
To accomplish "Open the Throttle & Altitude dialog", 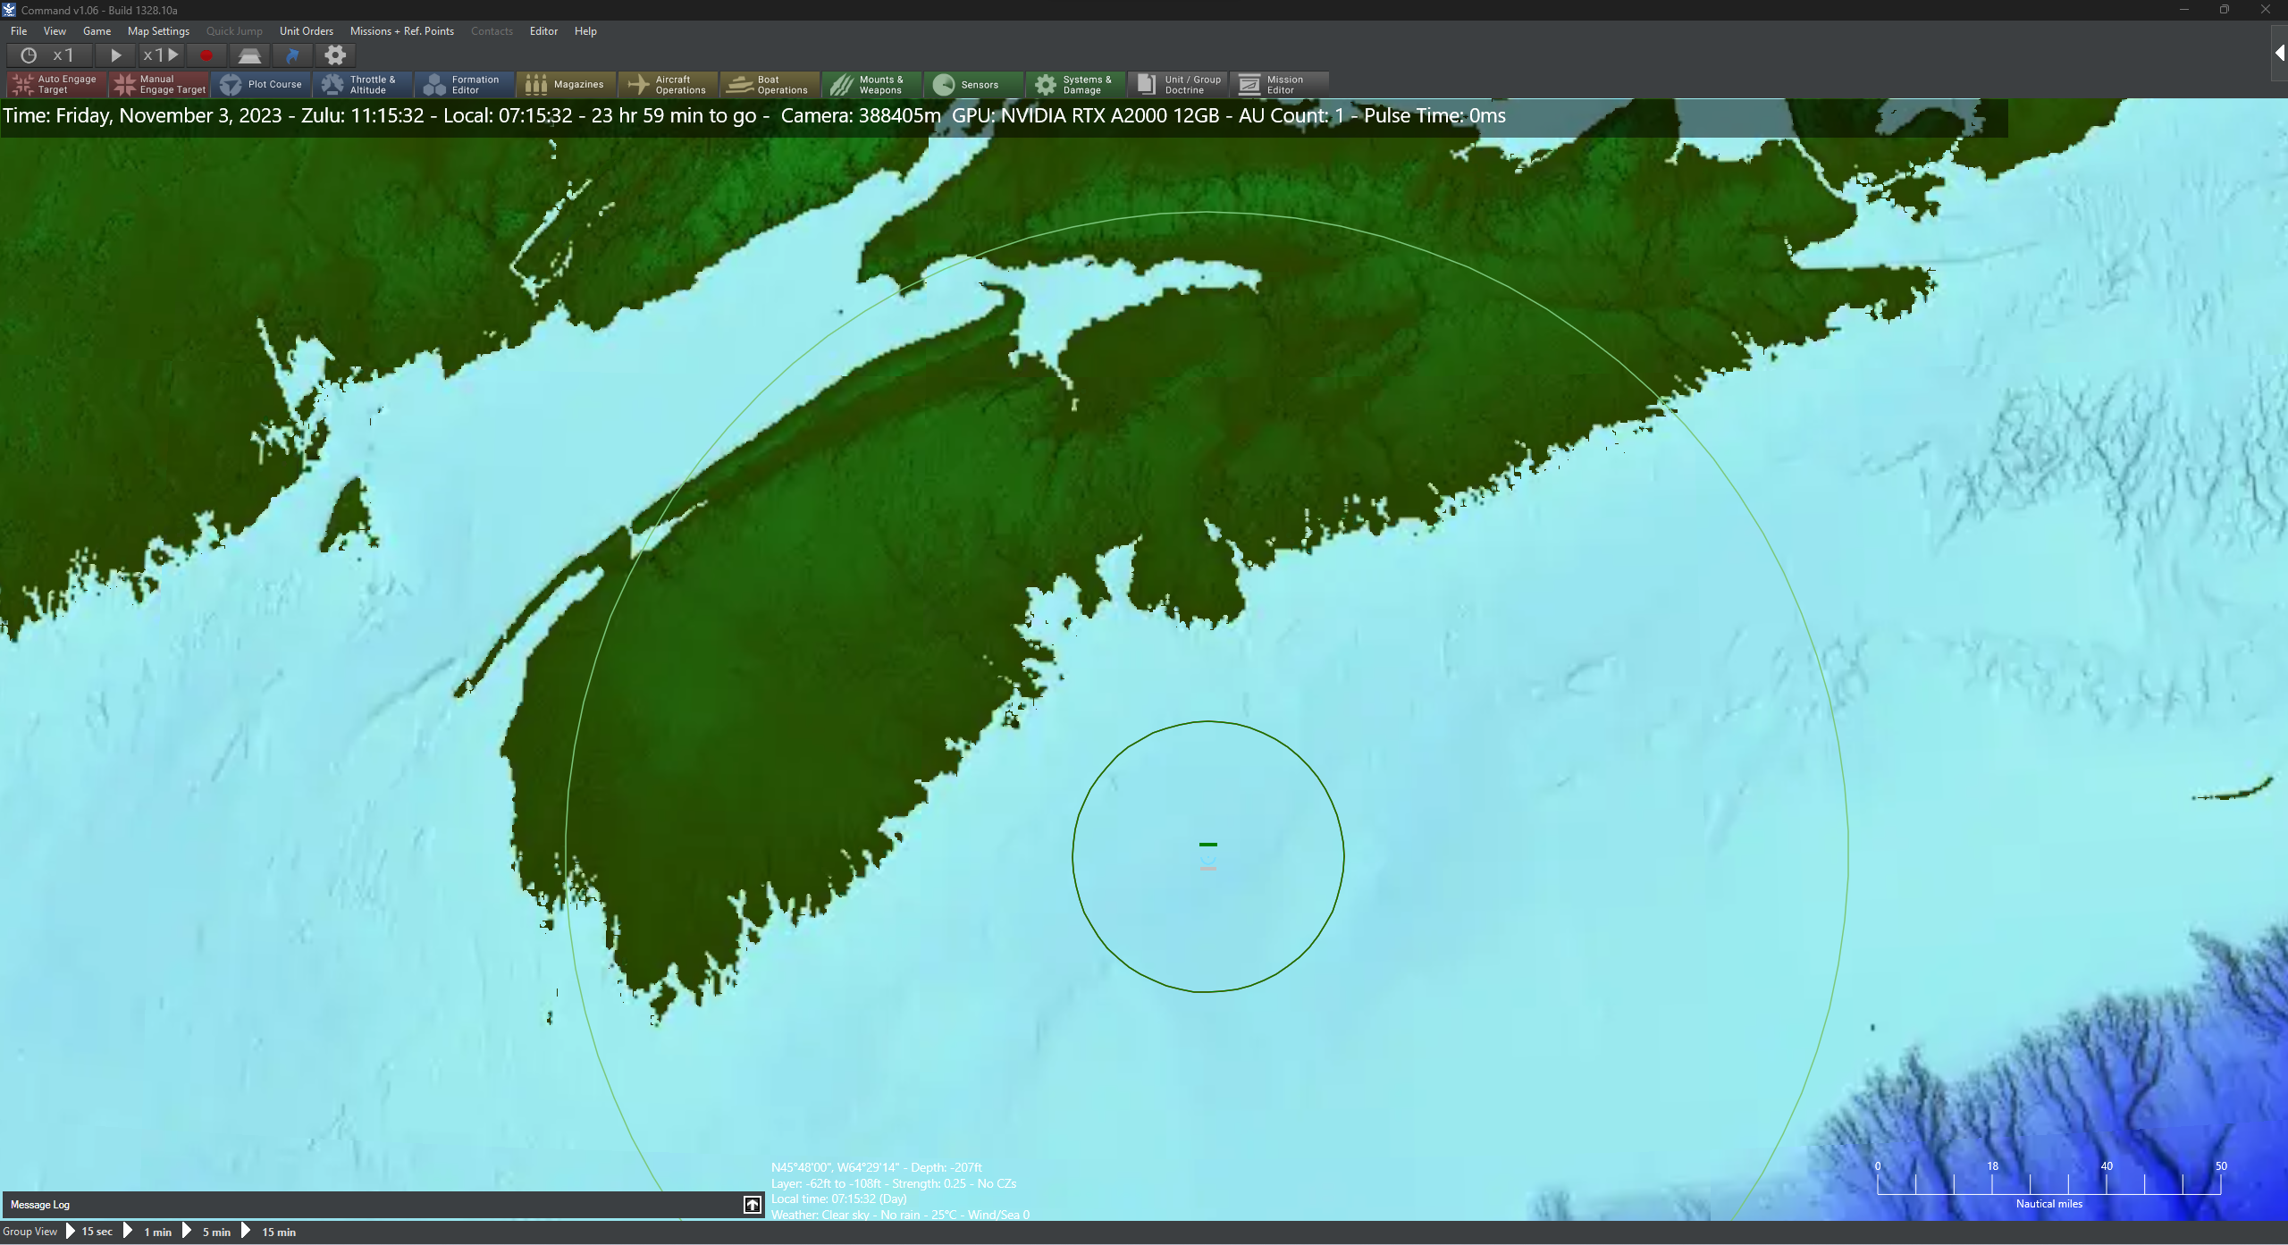I will point(363,84).
